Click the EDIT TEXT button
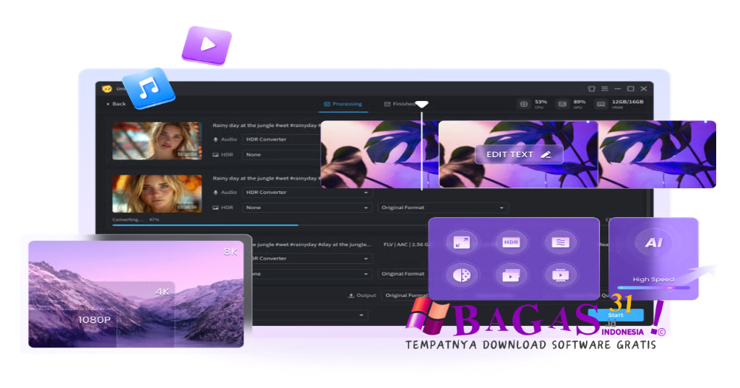Viewport: 740px width, 388px height. pos(519,154)
